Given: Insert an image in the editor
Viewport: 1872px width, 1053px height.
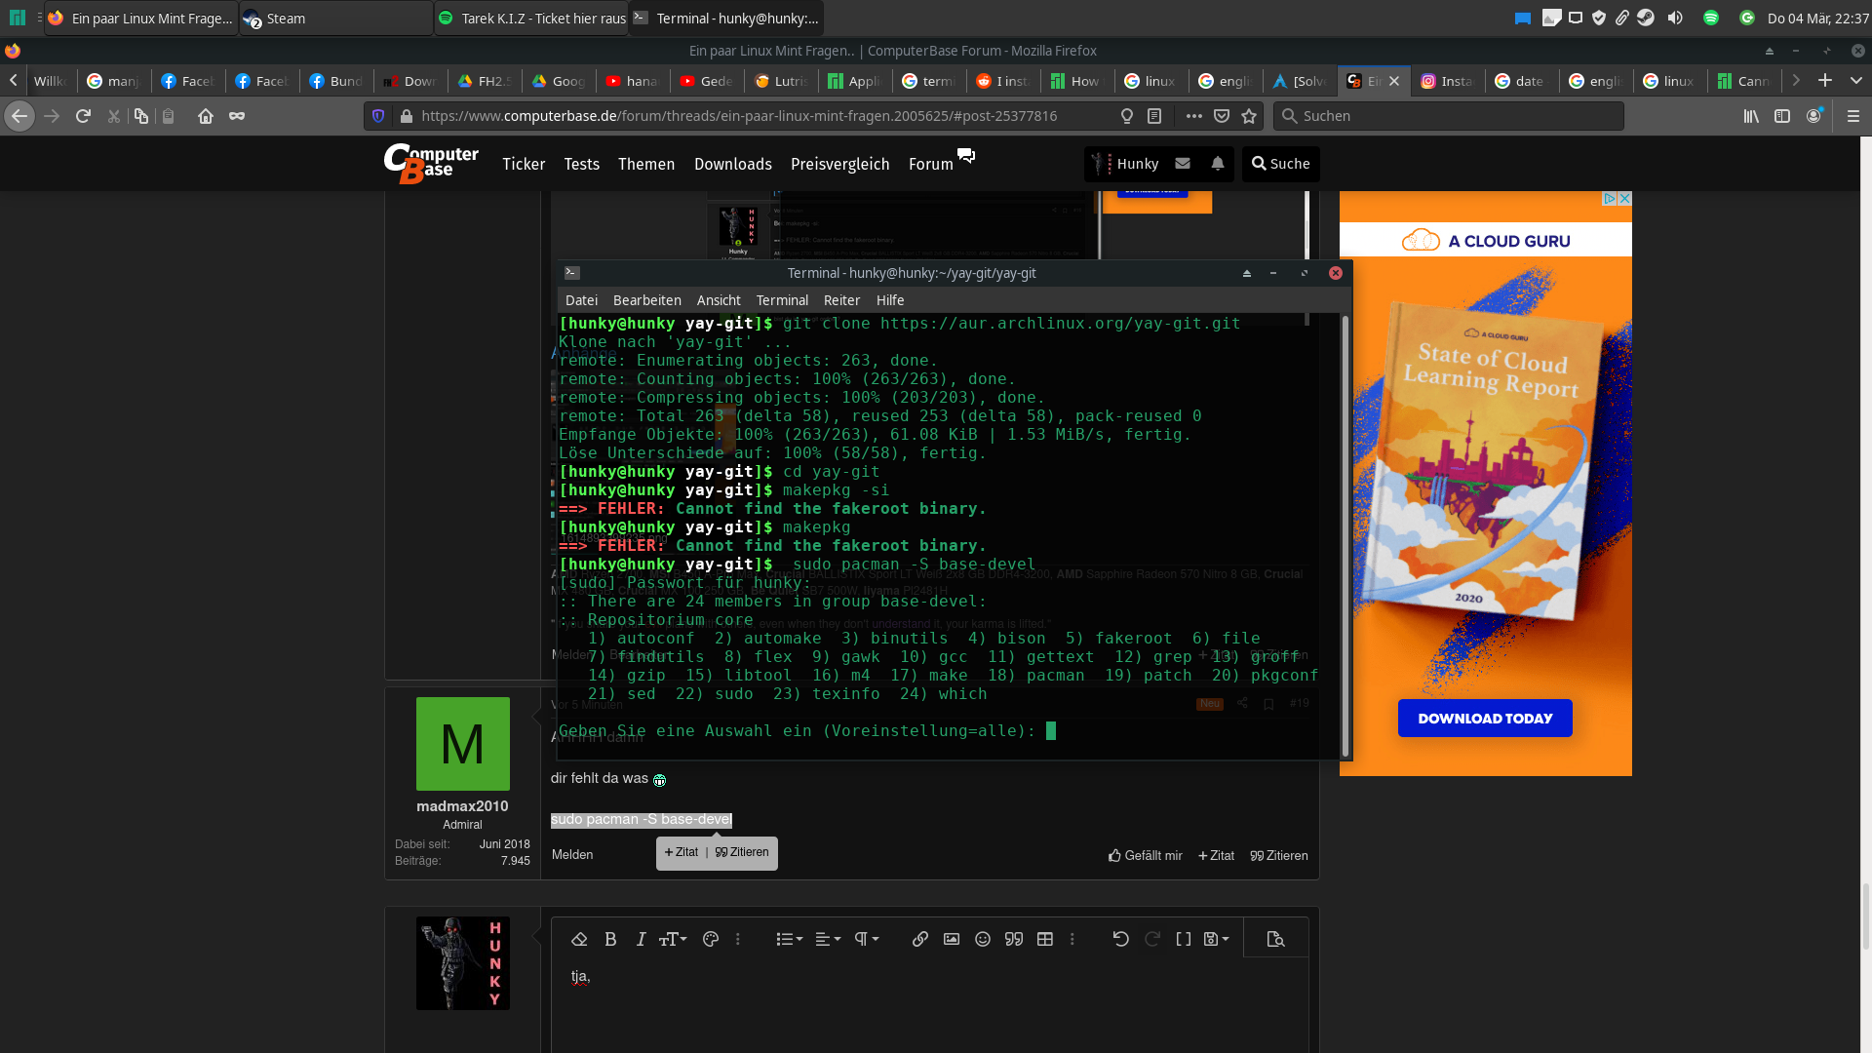Looking at the screenshot, I should 952,939.
